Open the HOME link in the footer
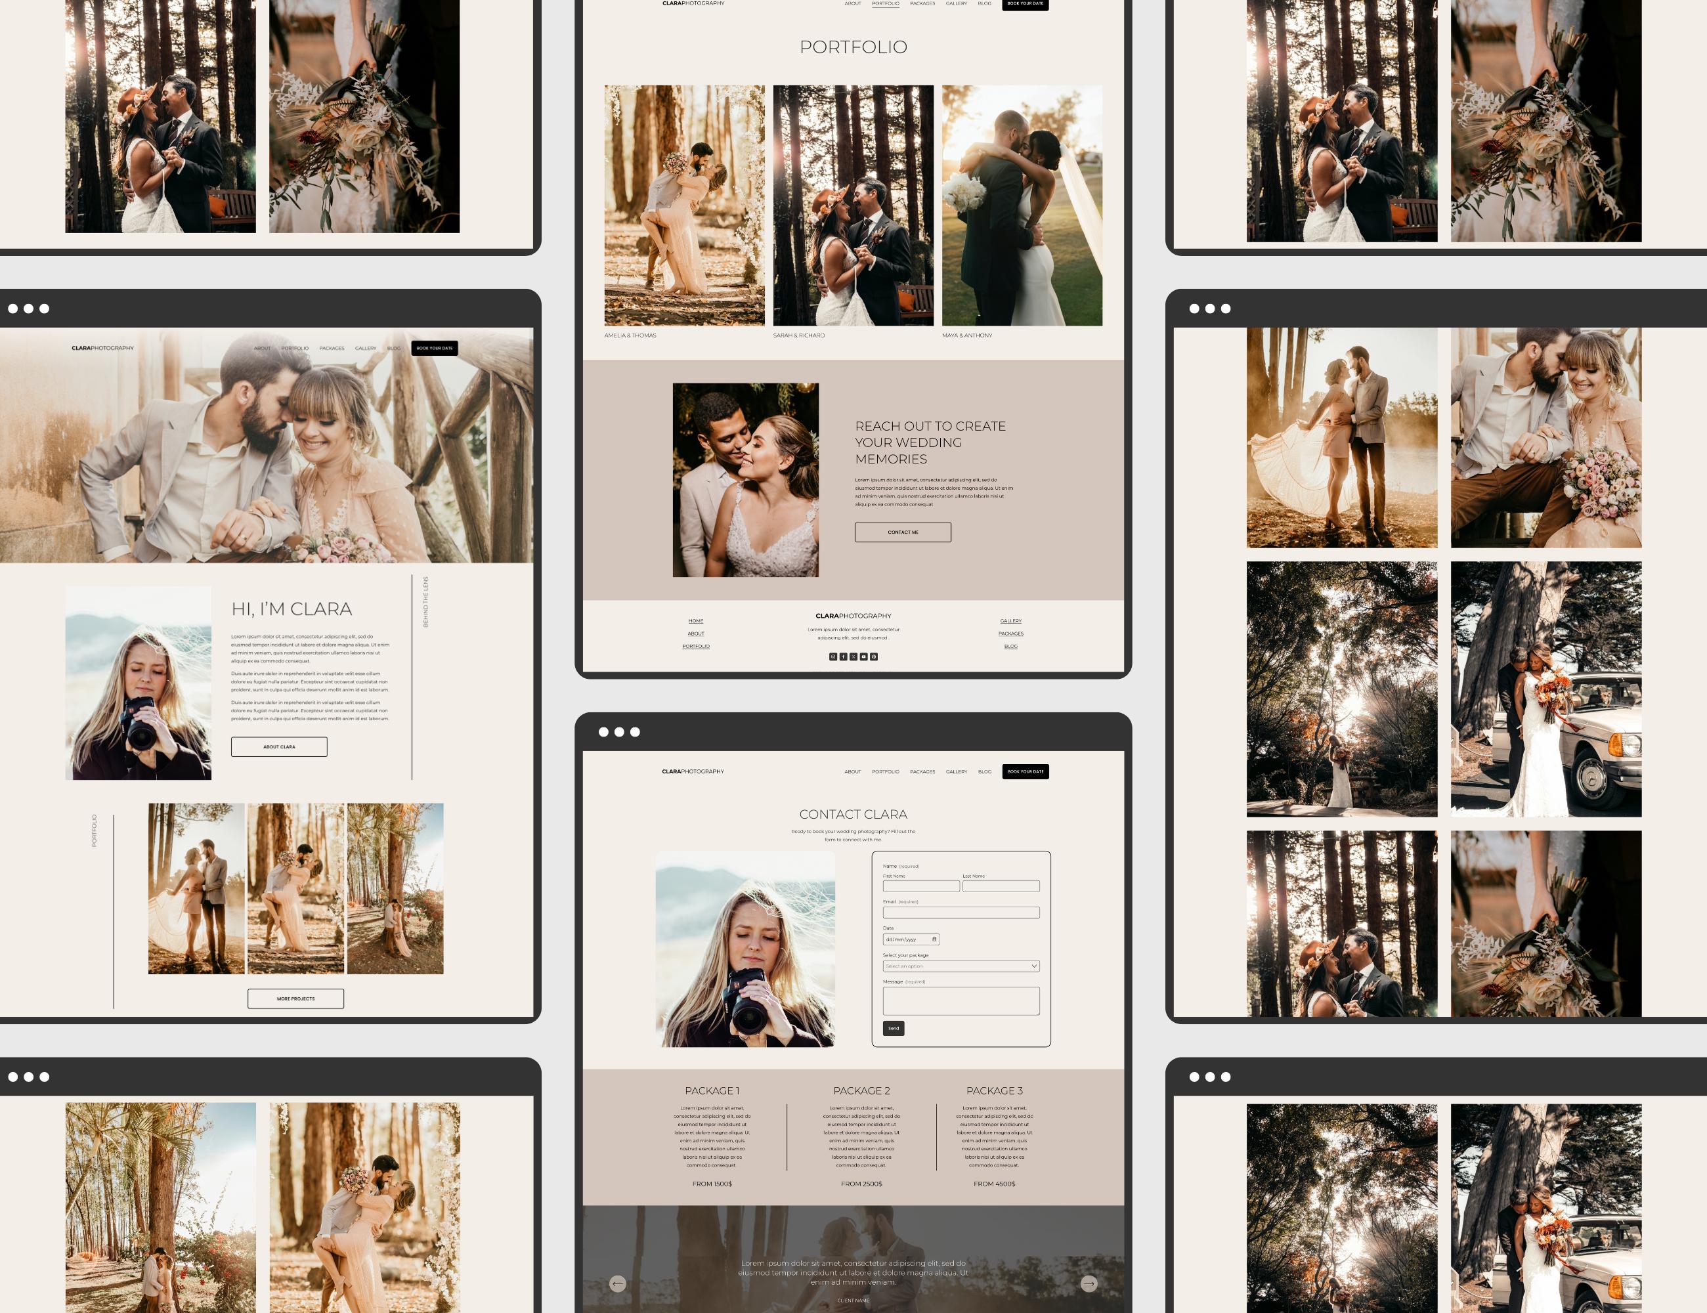 coord(696,621)
